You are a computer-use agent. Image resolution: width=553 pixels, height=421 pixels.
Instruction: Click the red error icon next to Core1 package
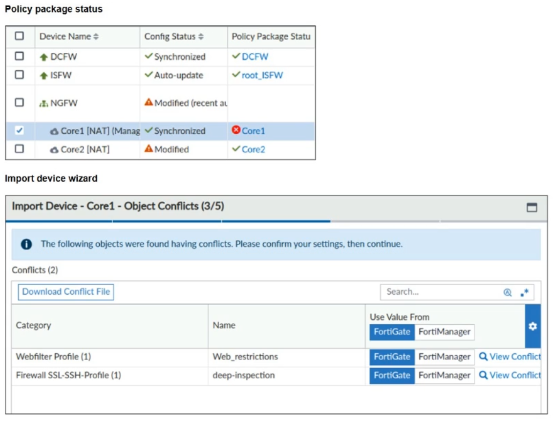(x=236, y=131)
